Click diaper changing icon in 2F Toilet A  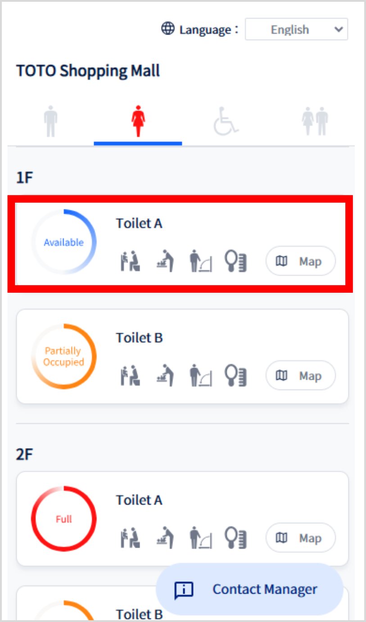point(165,538)
